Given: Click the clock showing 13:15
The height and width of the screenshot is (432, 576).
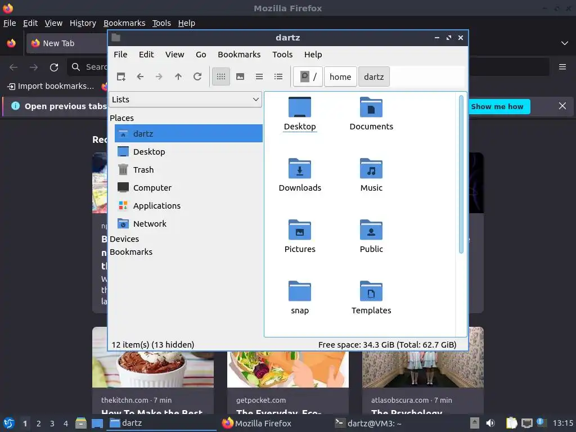Looking at the screenshot, I should 562,423.
